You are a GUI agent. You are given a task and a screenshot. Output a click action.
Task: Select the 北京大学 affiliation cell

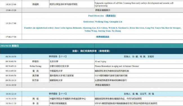(x=72, y=62)
